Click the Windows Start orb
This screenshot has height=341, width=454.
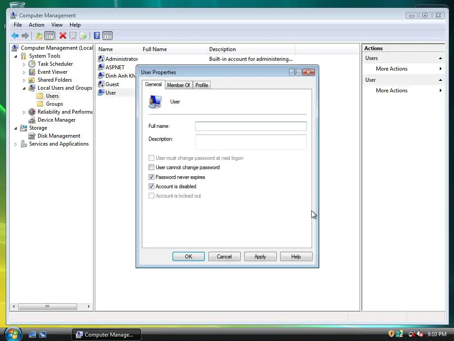tap(13, 333)
